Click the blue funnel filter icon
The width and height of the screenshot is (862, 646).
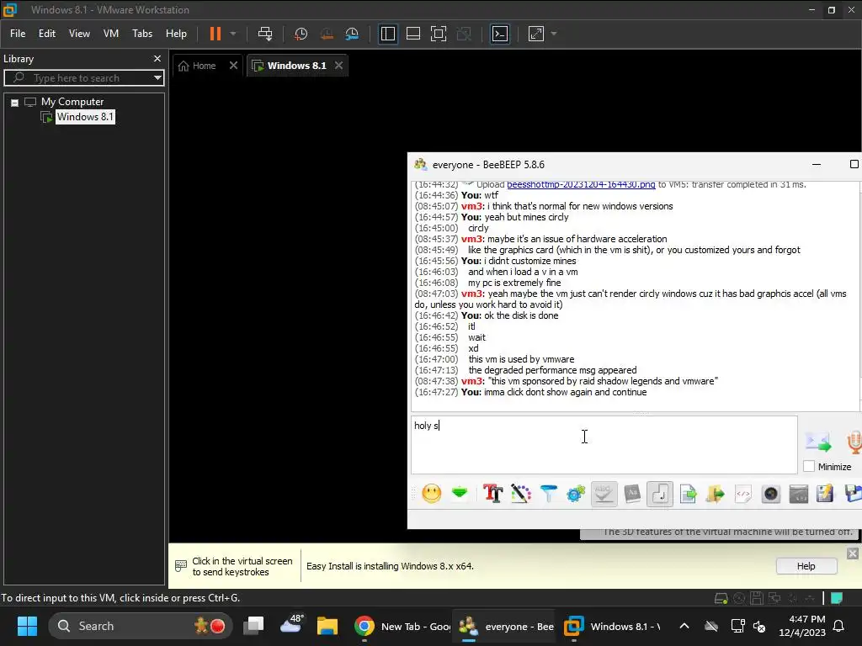coord(548,493)
